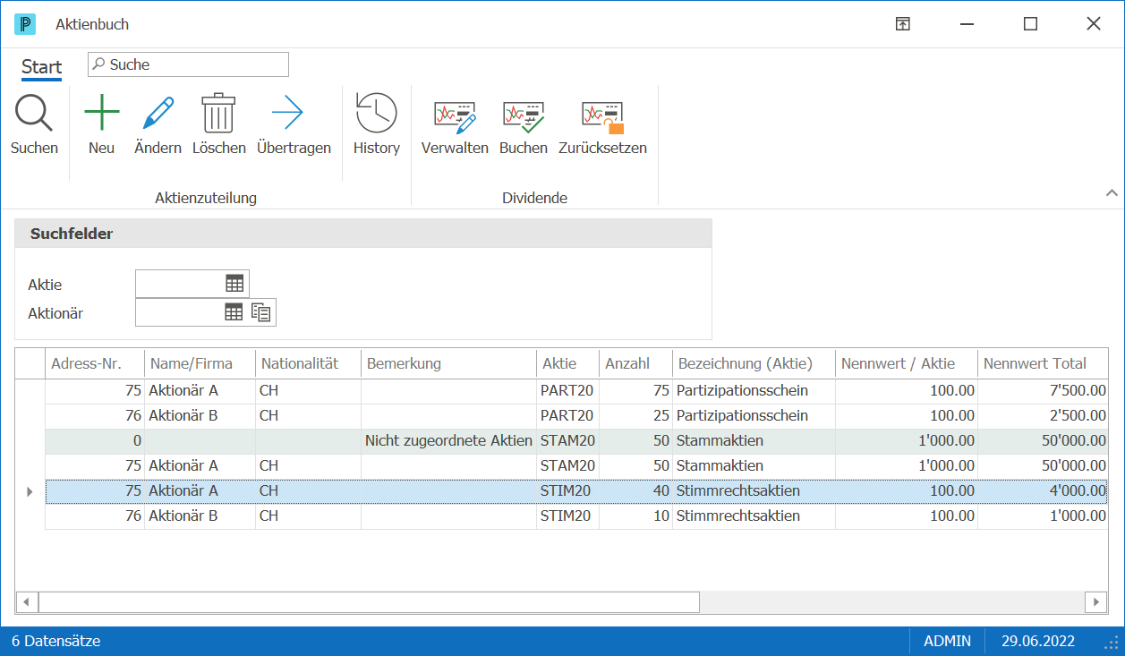Click the Aktionär multi-select list icon
Image resolution: width=1125 pixels, height=656 pixels.
261,312
